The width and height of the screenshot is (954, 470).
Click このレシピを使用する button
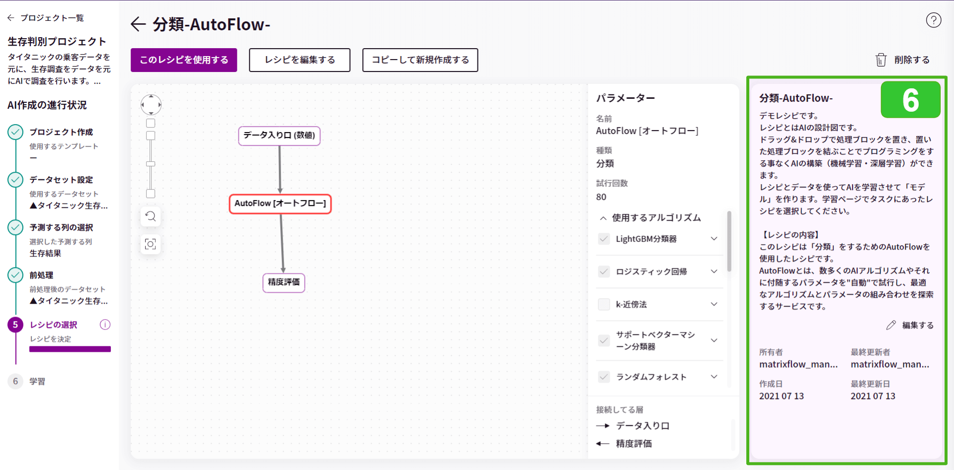pyautogui.click(x=184, y=60)
